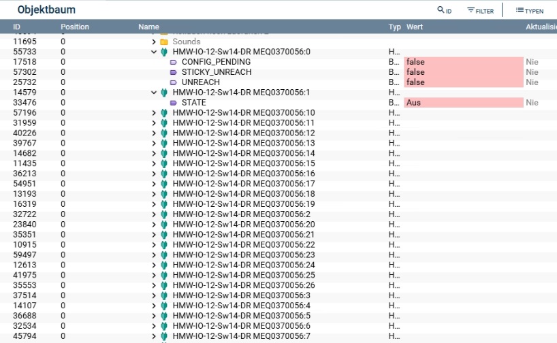The image size is (557, 343).
Task: Click the false value of CONFIG_PENDING
Action: tap(464, 62)
